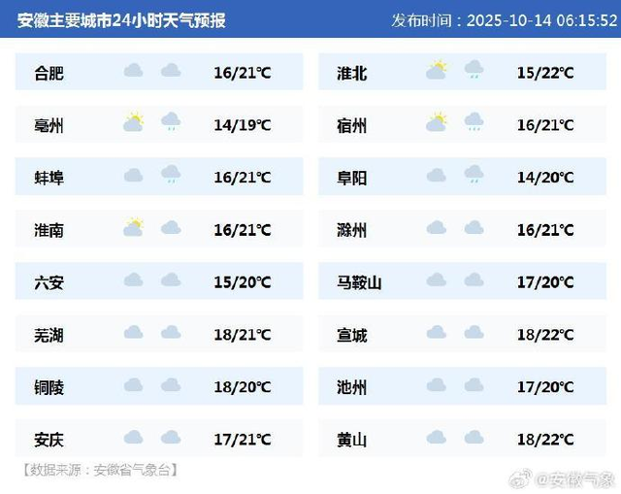Screen dimensions: 621x494
Task: Select the 安庆 city name
Action: 49,441
